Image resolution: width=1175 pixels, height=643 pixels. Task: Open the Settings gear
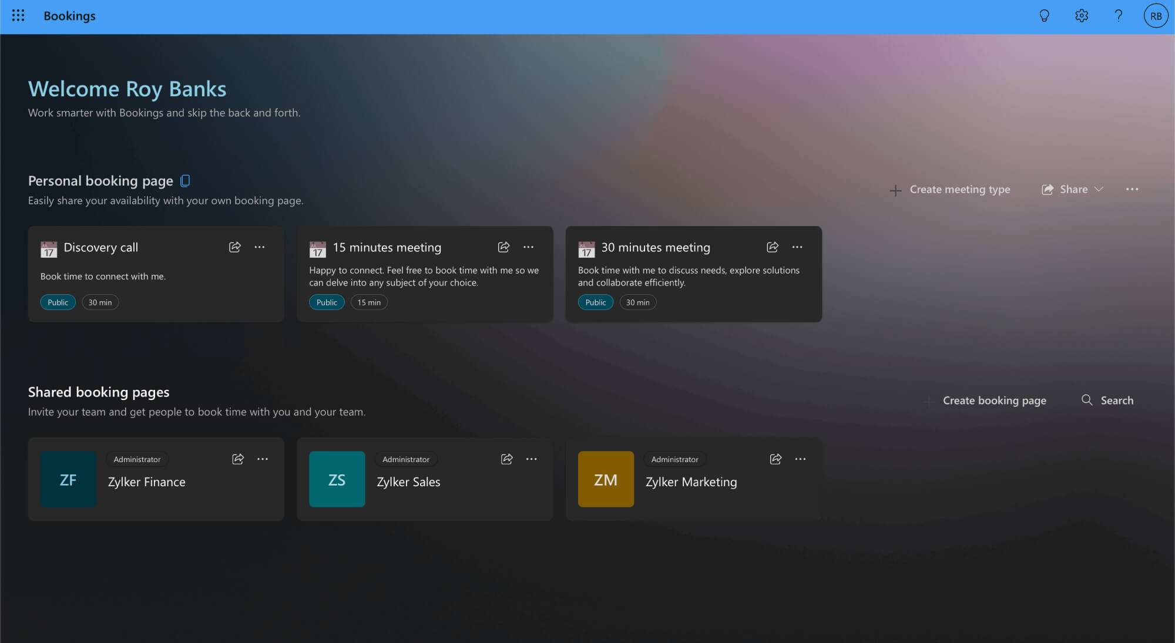tap(1082, 16)
